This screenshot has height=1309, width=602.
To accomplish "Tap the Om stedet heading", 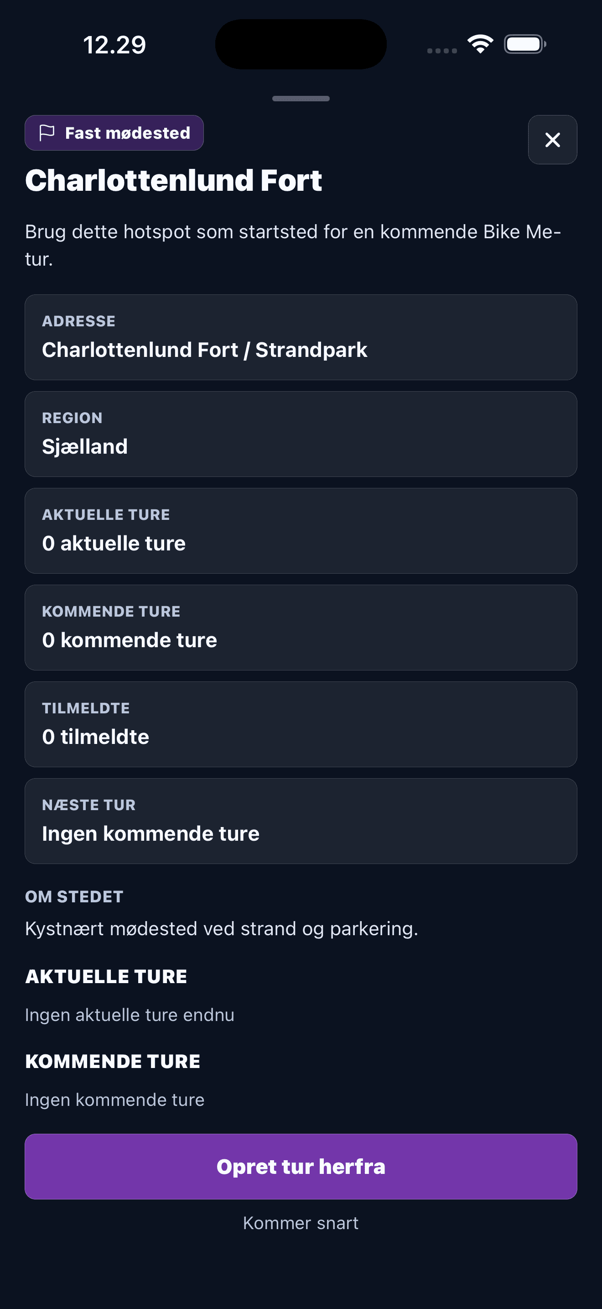I will (x=74, y=897).
